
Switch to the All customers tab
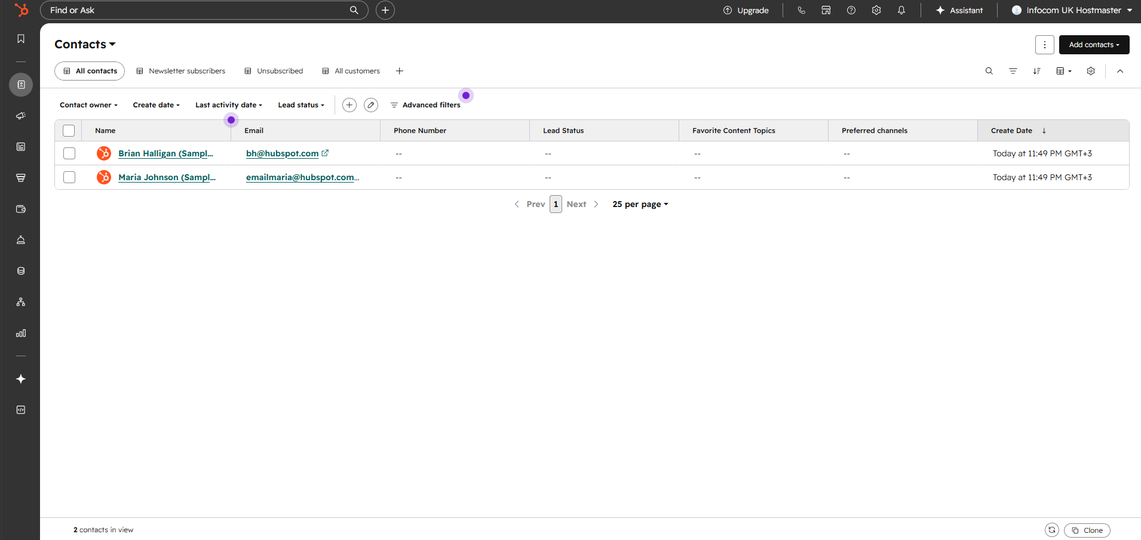[351, 71]
